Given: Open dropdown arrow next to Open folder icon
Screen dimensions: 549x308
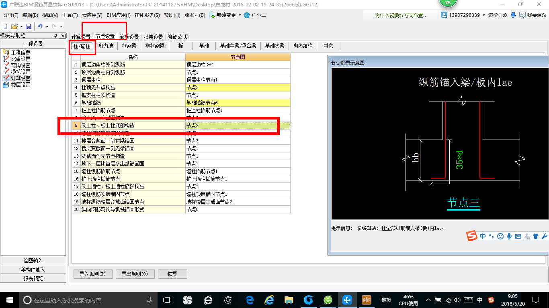Looking at the screenshot, I should point(21,26).
